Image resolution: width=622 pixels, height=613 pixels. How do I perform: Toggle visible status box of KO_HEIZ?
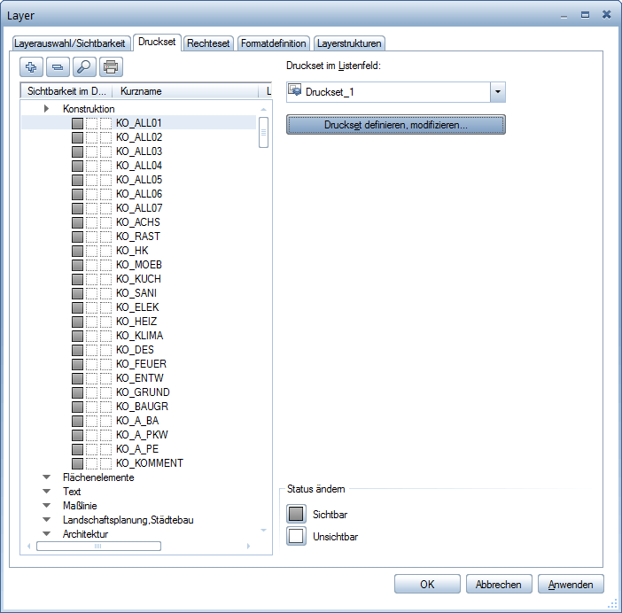(77, 322)
